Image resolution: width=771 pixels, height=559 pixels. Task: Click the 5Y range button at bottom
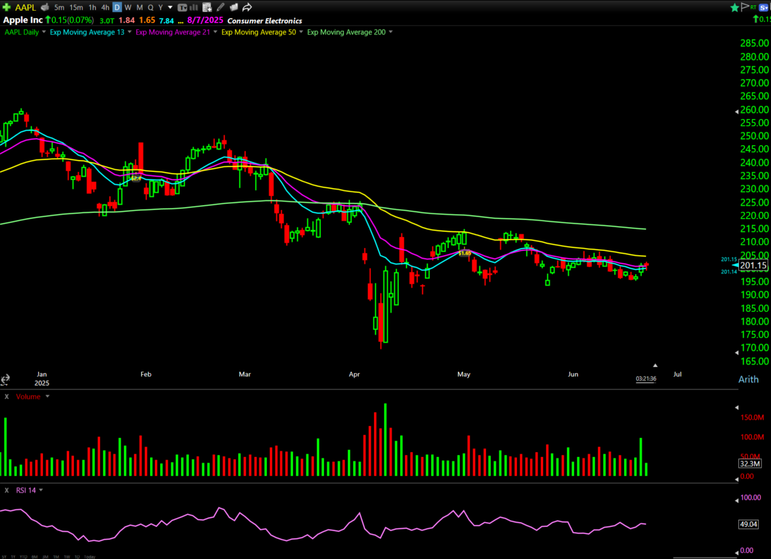pos(4,557)
